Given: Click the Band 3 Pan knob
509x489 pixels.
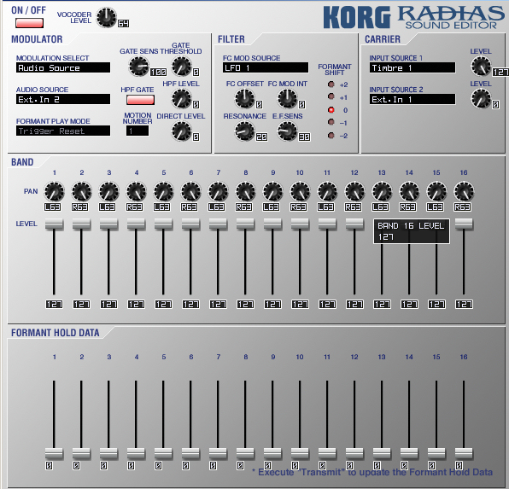Looking at the screenshot, I should (108, 191).
